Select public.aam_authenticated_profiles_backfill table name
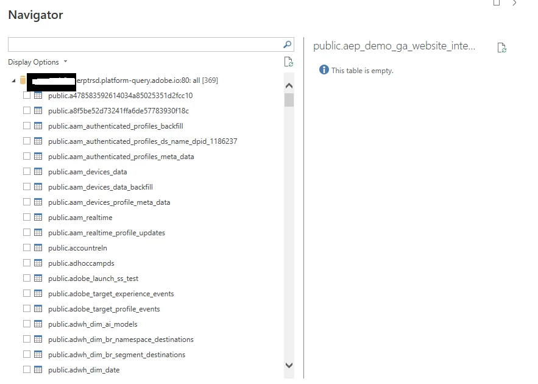Image resolution: width=538 pixels, height=384 pixels. [116, 126]
